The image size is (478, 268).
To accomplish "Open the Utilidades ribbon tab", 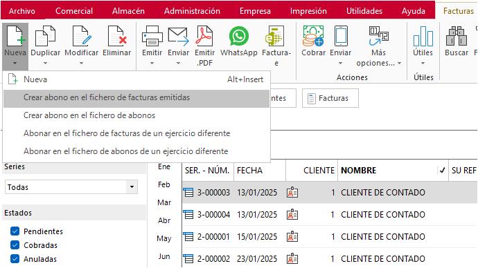I will 364,11.
